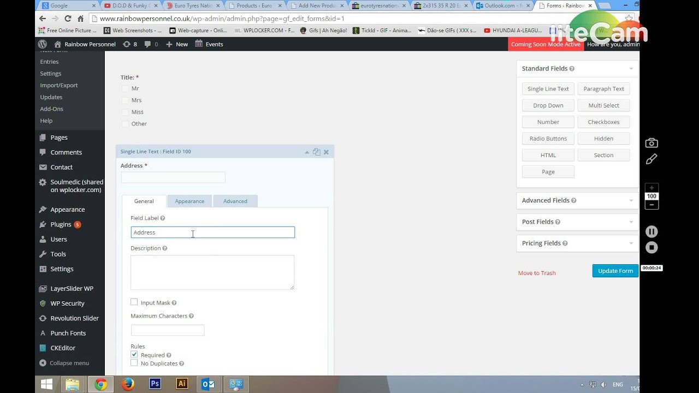Add a Drop Down field

548,105
